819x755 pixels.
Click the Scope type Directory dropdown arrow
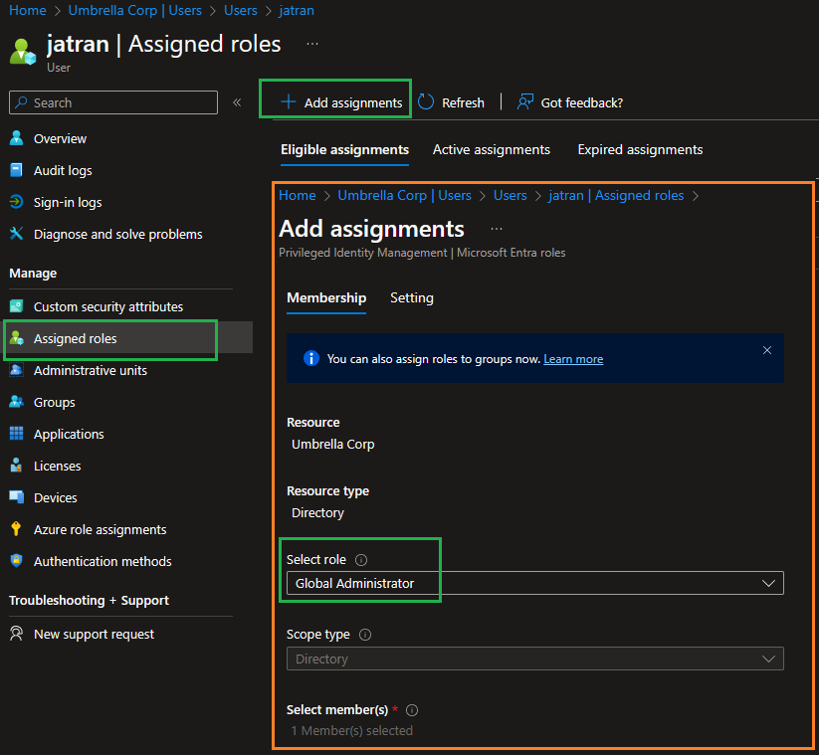click(x=768, y=659)
